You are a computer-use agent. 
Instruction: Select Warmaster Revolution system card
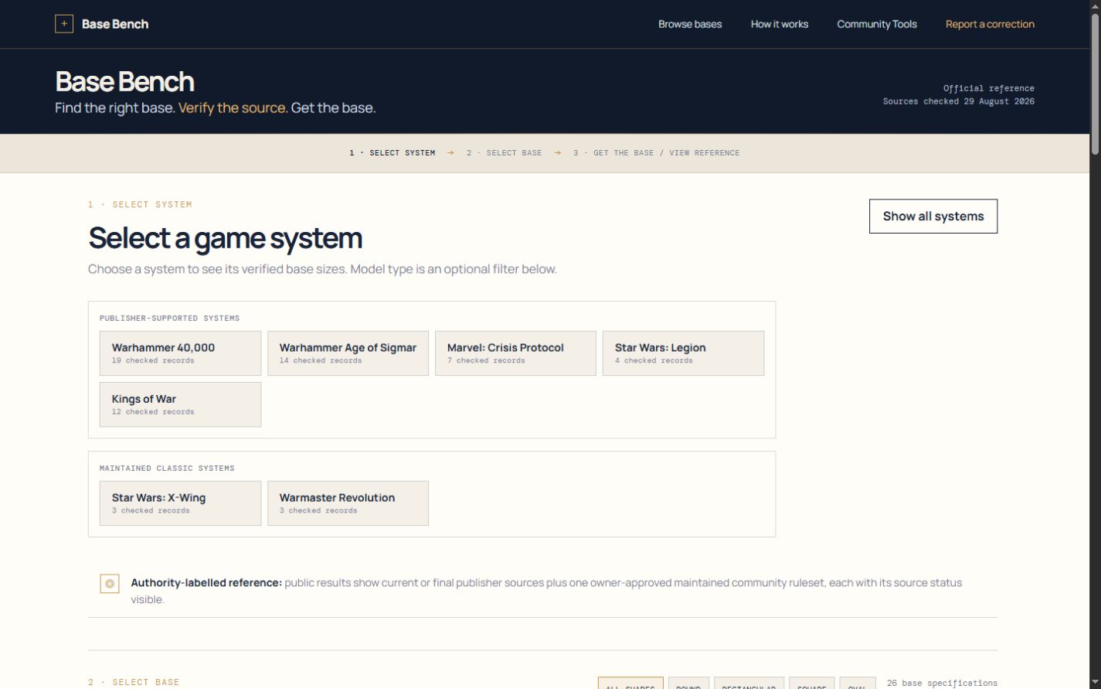[348, 503]
